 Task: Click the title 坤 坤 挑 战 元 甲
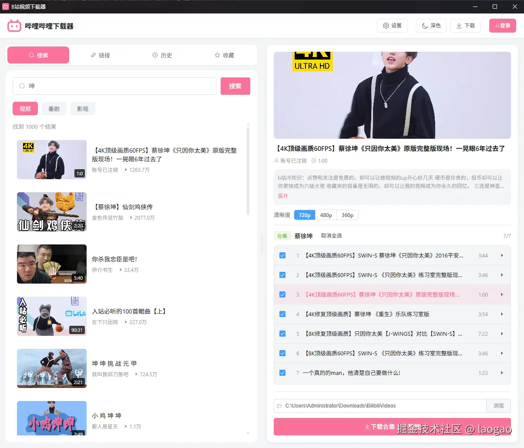tap(114, 364)
